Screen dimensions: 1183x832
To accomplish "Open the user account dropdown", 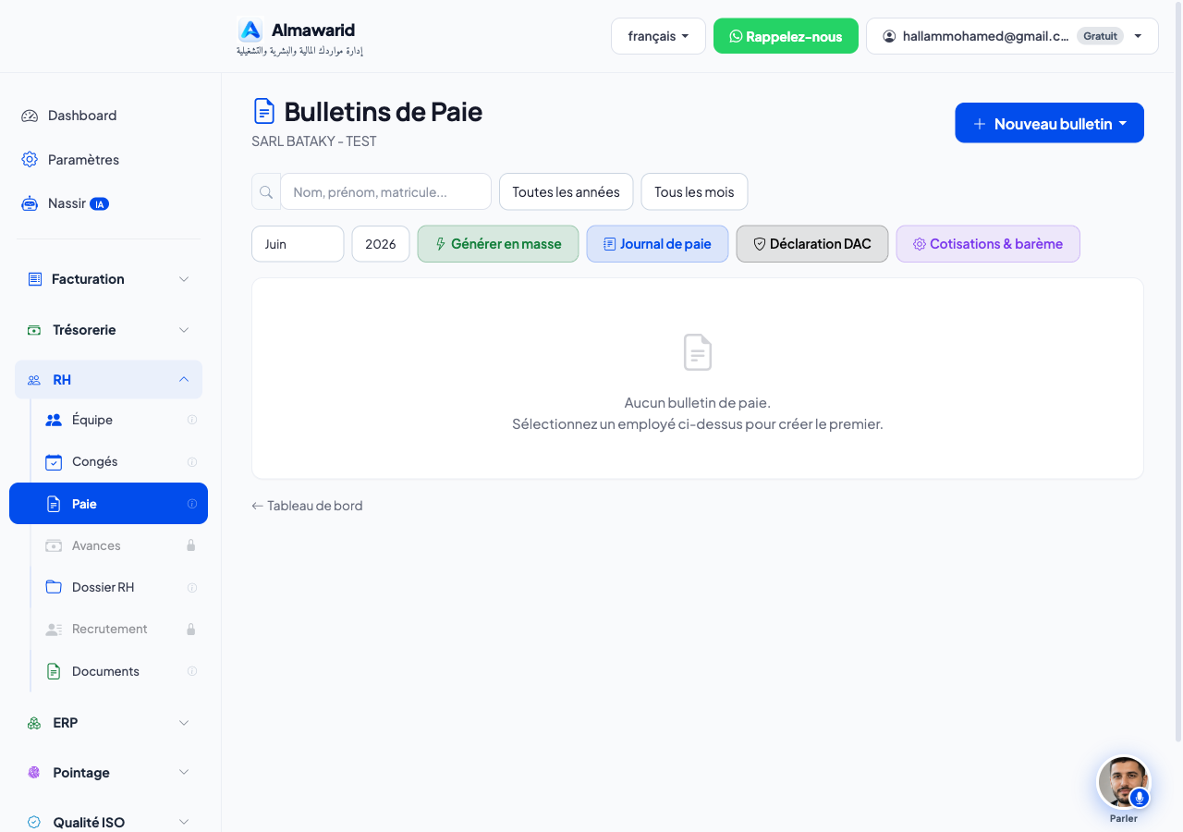I will click(x=1012, y=36).
